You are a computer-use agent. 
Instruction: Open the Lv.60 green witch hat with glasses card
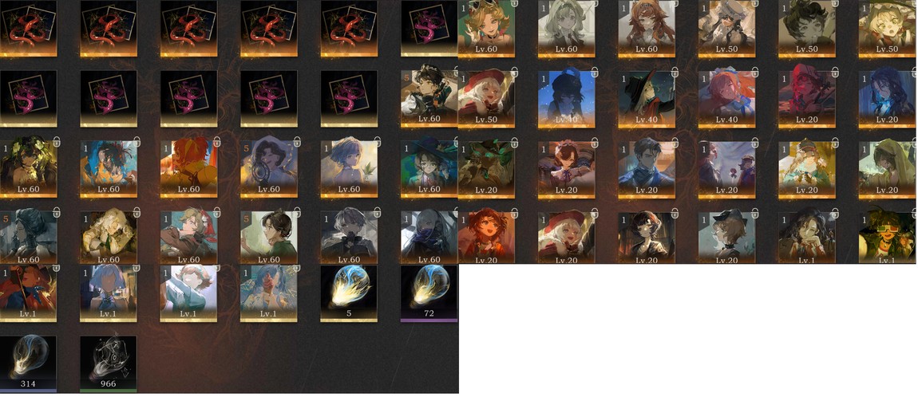click(429, 170)
